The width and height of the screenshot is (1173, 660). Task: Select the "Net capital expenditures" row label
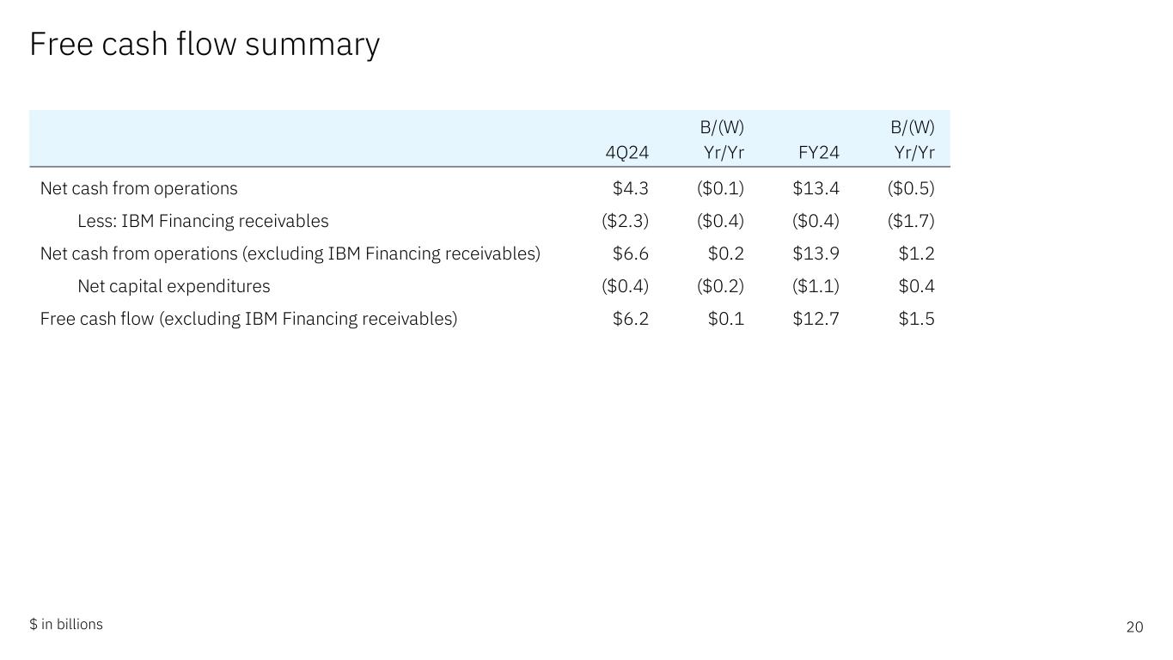[174, 286]
